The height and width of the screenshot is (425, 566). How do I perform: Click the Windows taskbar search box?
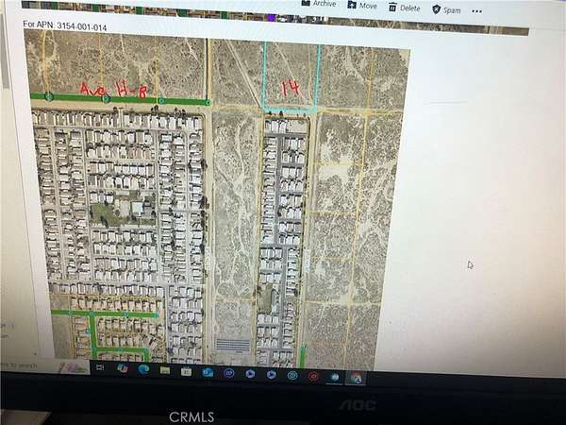44,365
